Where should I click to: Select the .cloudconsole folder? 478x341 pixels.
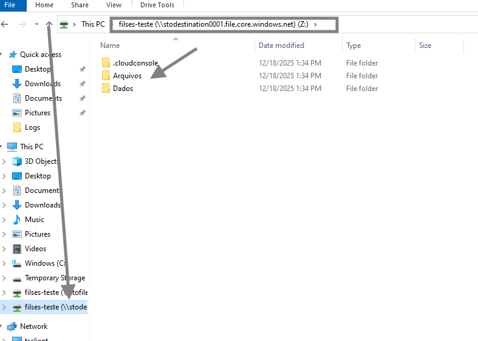[135, 63]
